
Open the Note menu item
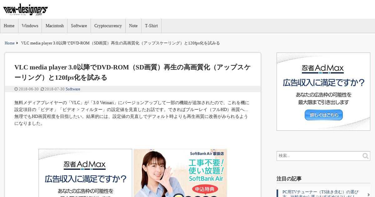coord(133,26)
